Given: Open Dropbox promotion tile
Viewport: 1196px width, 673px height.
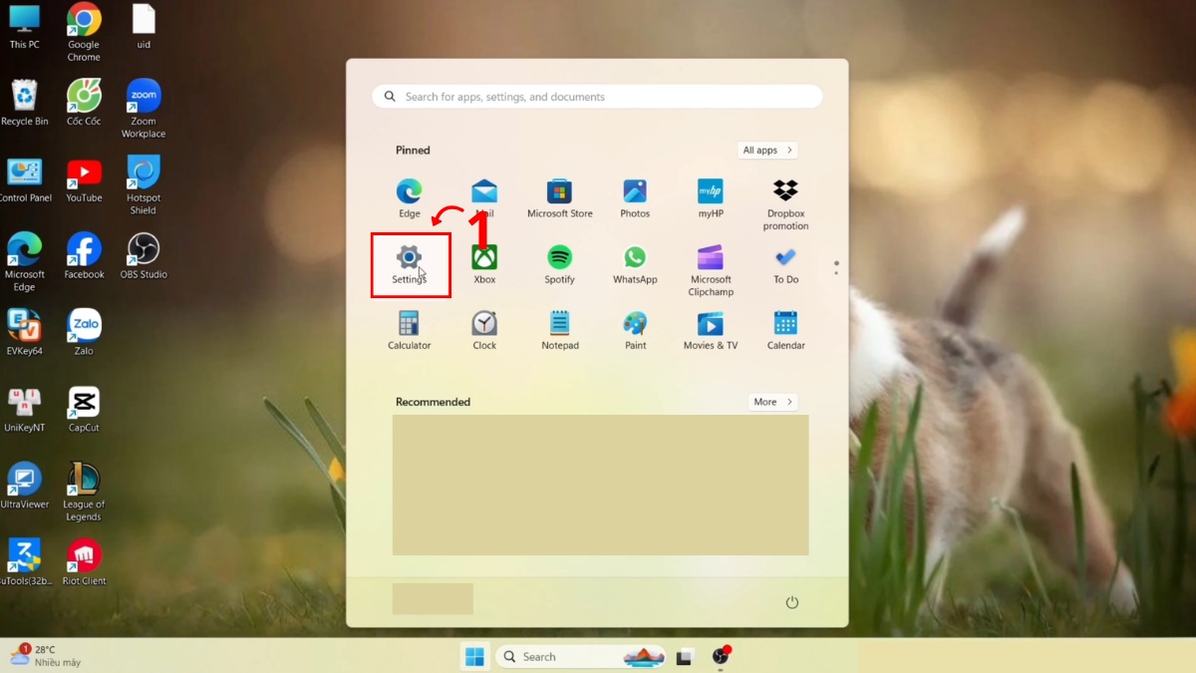Looking at the screenshot, I should 786,204.
